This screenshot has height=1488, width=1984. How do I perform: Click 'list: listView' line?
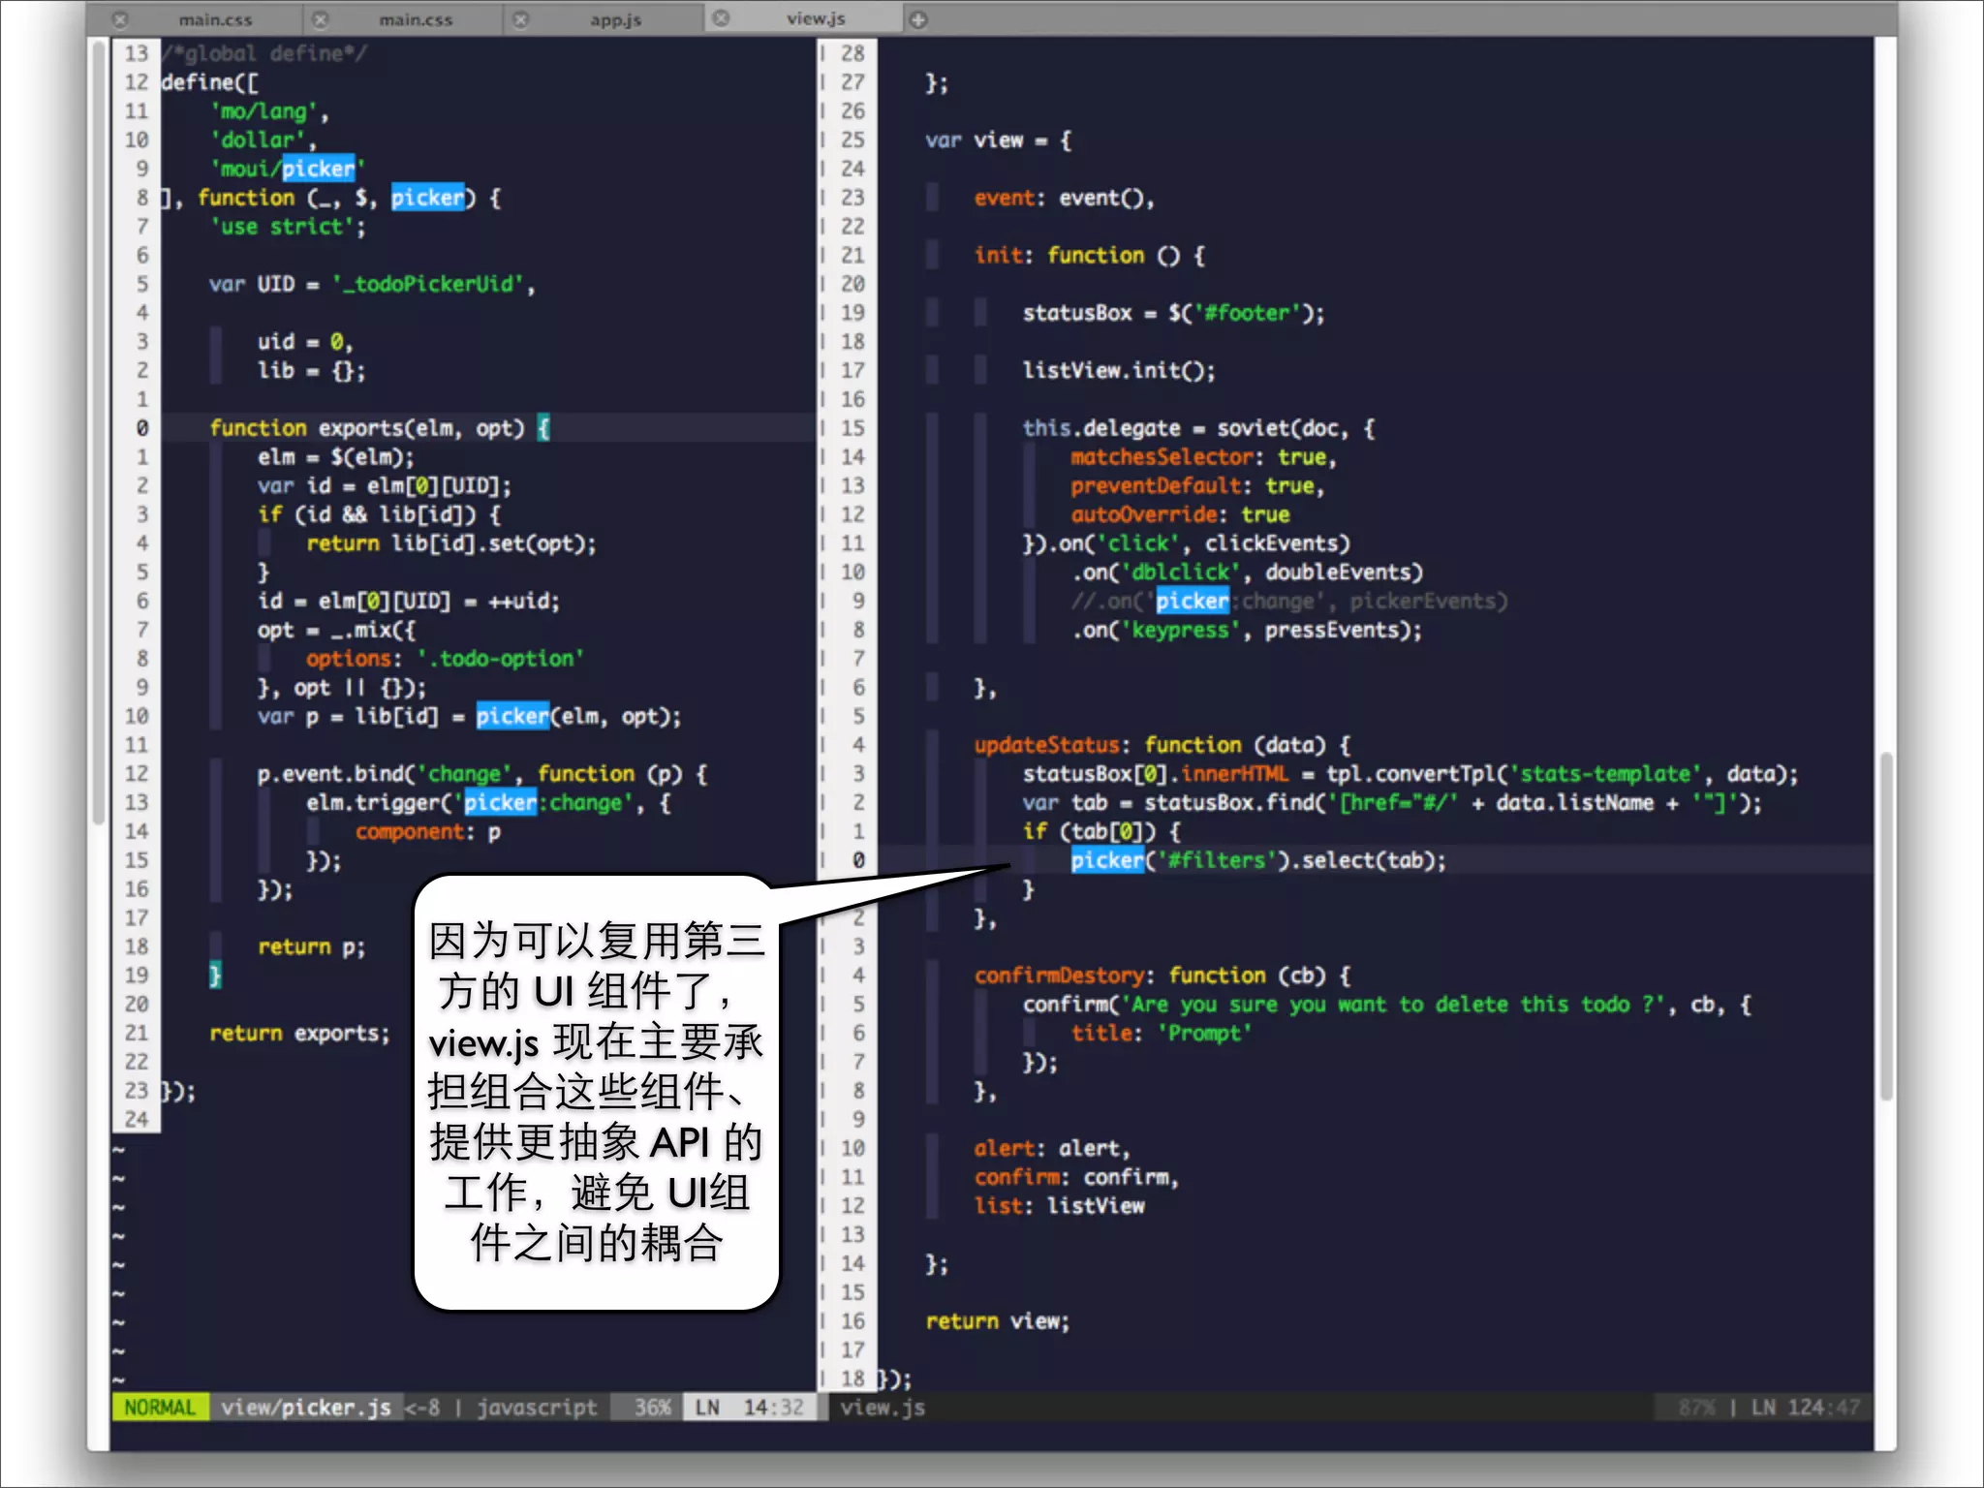pos(1060,1206)
